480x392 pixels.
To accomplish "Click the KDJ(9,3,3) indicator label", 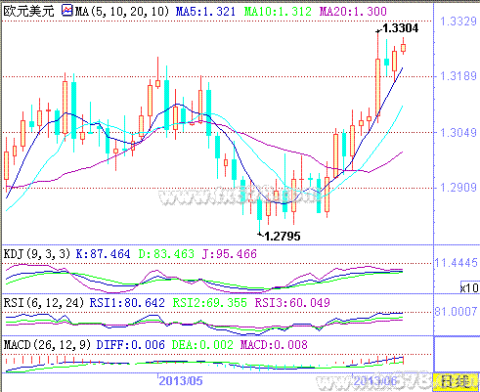I will click(x=37, y=254).
